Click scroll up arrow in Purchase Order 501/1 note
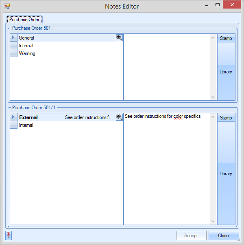This screenshot has height=245, width=244. point(213,117)
